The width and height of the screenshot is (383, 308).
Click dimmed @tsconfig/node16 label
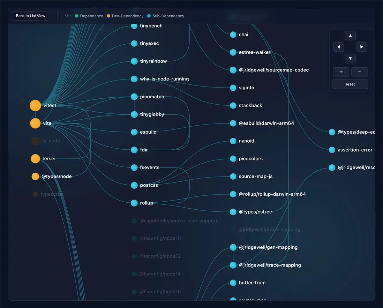pos(160,291)
